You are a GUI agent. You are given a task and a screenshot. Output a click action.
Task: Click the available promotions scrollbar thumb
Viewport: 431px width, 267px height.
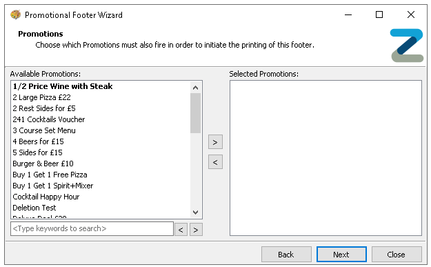click(x=195, y=113)
